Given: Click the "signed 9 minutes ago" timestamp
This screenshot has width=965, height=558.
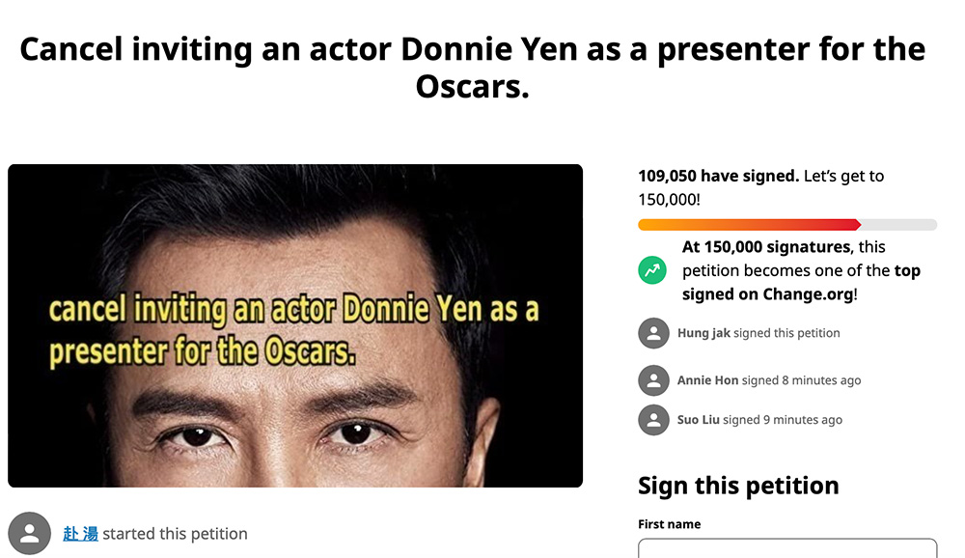Looking at the screenshot, I should pyautogui.click(x=783, y=420).
